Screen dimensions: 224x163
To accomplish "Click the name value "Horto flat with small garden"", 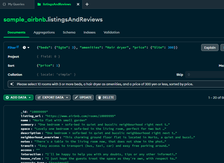I will pos(59,120).
